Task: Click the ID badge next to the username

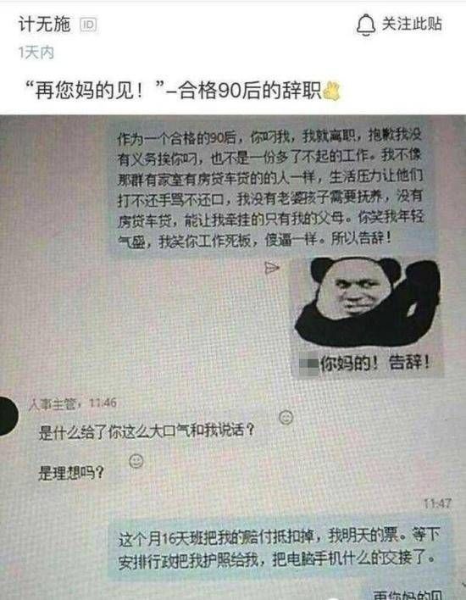Action: (x=88, y=25)
